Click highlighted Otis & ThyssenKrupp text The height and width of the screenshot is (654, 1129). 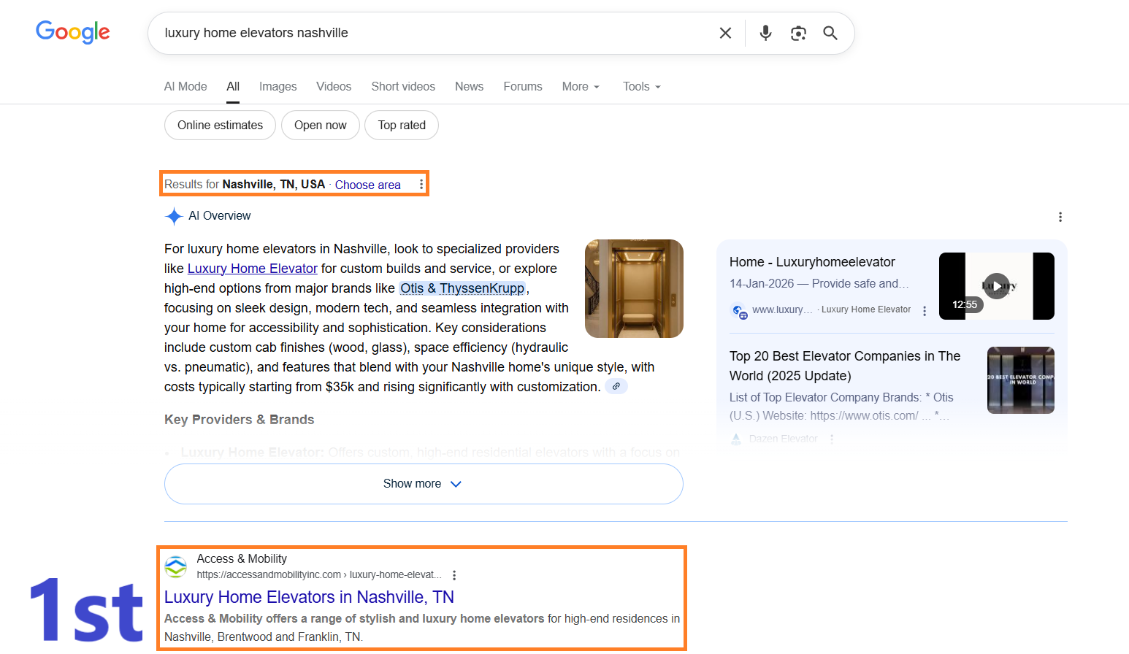pos(462,288)
